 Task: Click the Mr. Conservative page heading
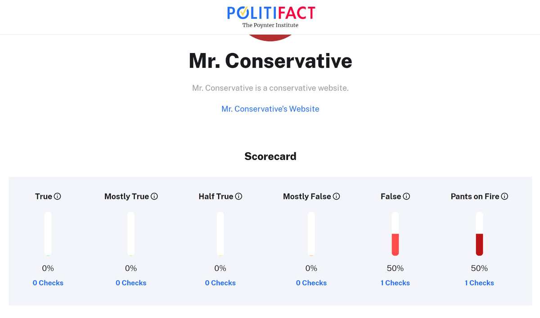[x=270, y=61]
